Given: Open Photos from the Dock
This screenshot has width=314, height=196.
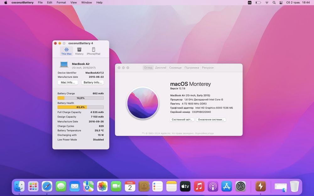Looking at the screenshot, I should pos(102,186).
